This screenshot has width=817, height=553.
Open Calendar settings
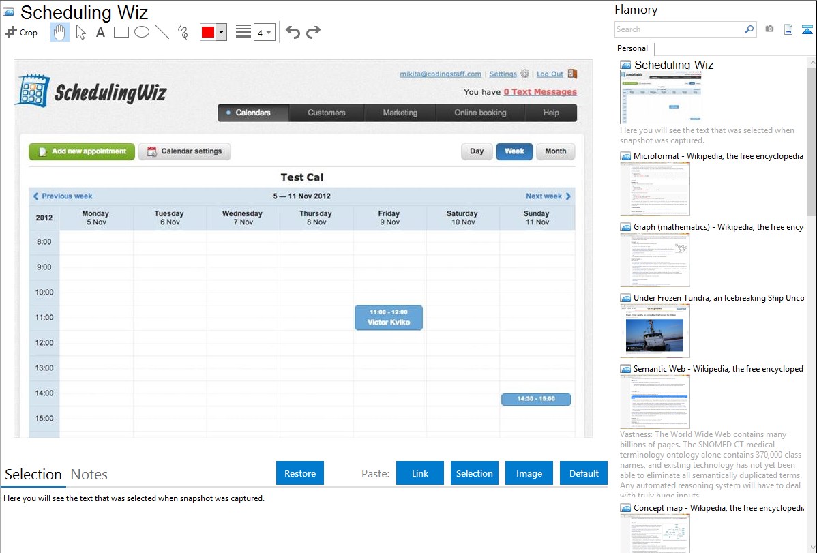pos(184,151)
